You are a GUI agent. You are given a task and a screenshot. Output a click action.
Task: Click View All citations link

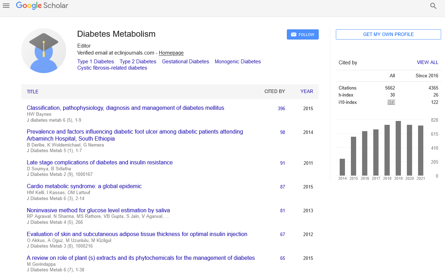pyautogui.click(x=427, y=62)
